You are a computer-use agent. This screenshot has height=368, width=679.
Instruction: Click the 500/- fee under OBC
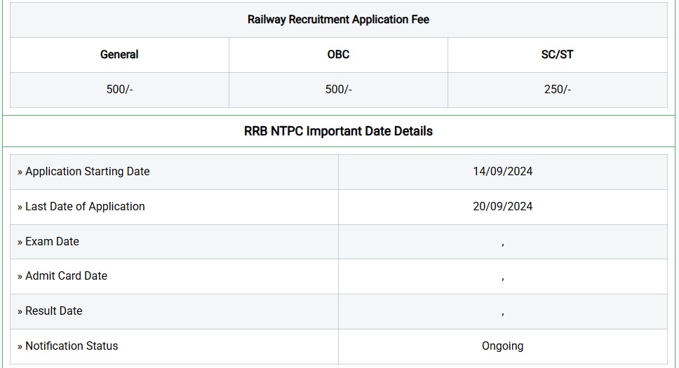tap(339, 89)
